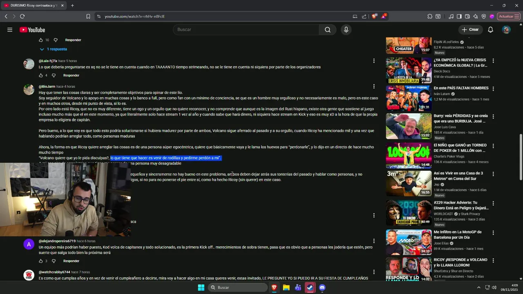Viewport: 523px width, 294px height.
Task: Open Así es Vivir en una Casa thumbnail
Action: pos(409,183)
